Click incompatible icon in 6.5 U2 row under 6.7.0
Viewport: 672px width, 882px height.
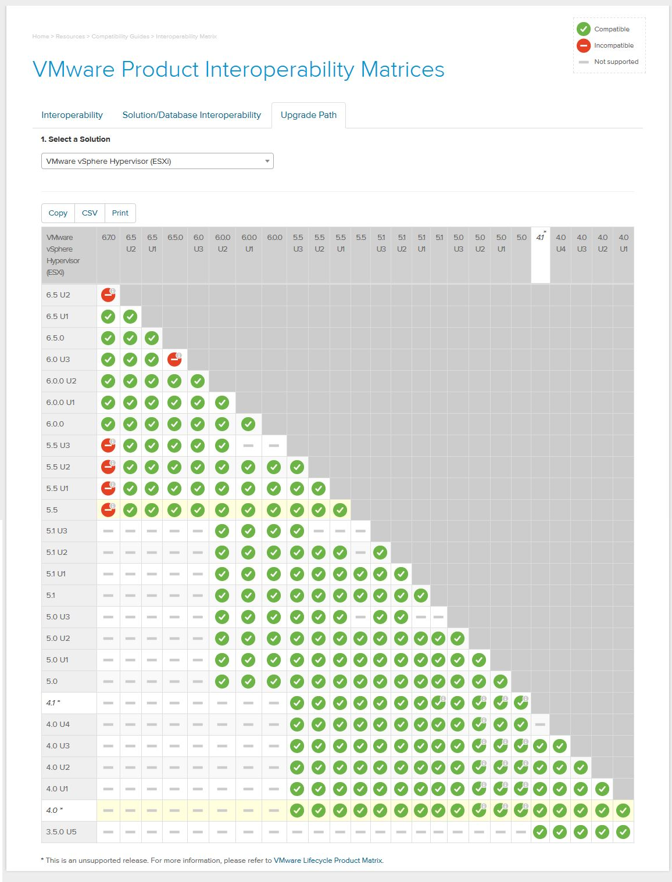coord(108,295)
